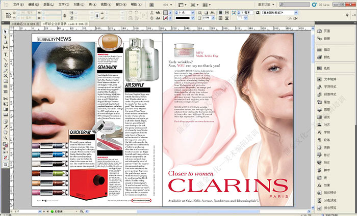Image resolution: width=357 pixels, height=216 pixels.
Task: Open the 基本图形框架 object style dropdown
Action: tap(296, 13)
